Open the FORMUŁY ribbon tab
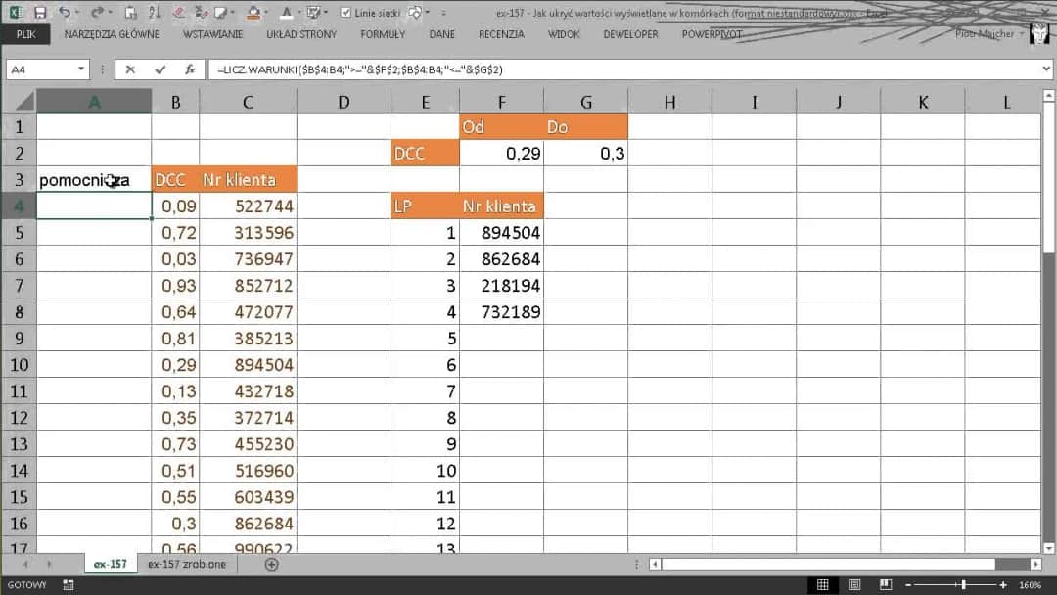Screen dimensions: 1057x595 [x=383, y=34]
